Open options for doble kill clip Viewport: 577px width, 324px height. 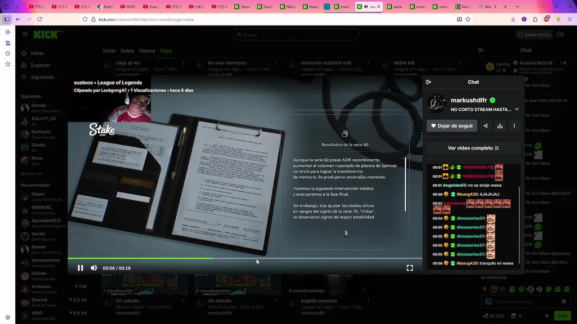click(x=461, y=63)
